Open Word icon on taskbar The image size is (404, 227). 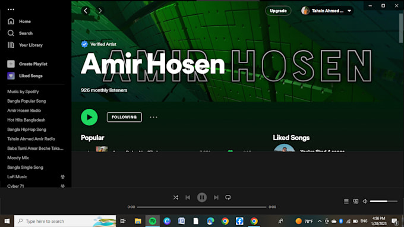[x=181, y=221]
